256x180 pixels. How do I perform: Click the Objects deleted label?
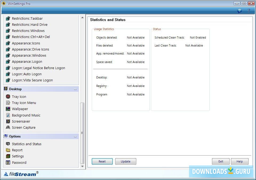[107, 37]
